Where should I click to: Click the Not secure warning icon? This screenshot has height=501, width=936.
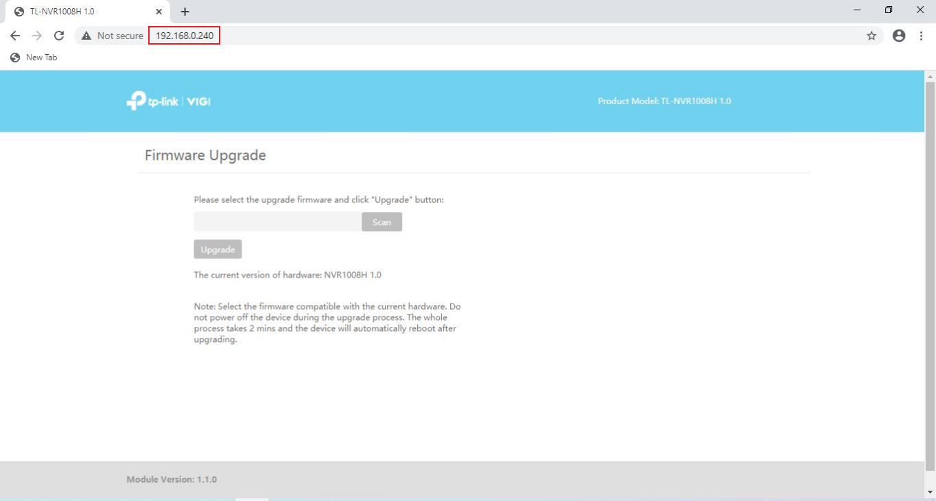point(86,36)
